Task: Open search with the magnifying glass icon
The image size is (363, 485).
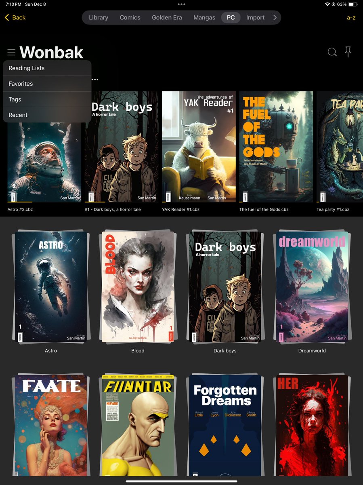Action: (332, 52)
